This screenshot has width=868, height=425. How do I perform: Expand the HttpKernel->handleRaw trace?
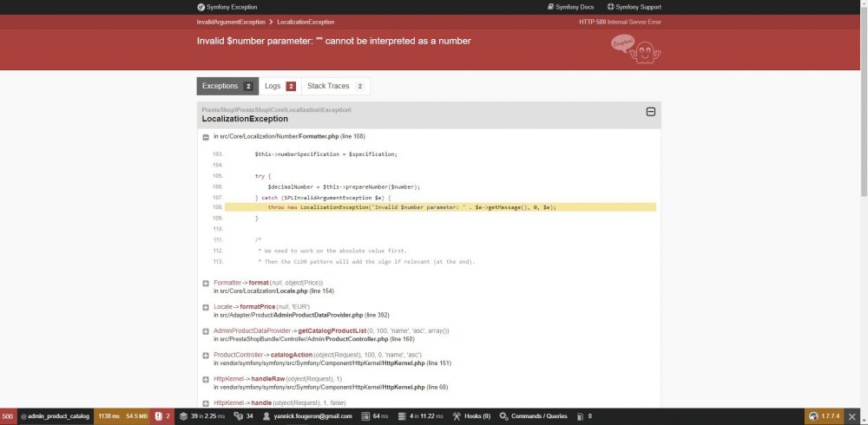(x=206, y=380)
